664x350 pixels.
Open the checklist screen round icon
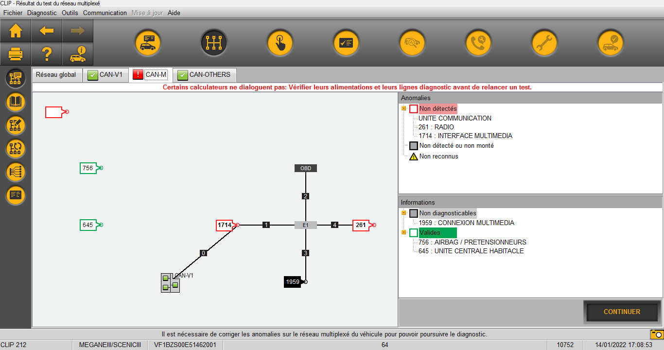pyautogui.click(x=346, y=43)
